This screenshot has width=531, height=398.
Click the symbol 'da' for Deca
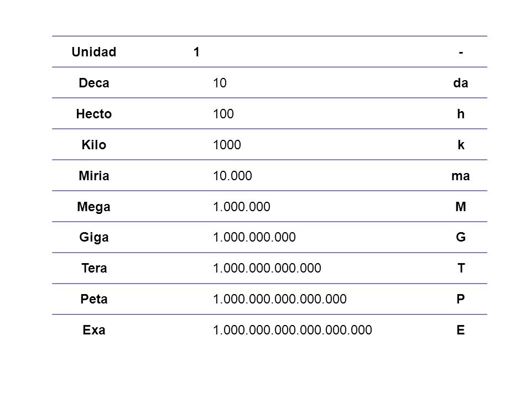coord(461,83)
